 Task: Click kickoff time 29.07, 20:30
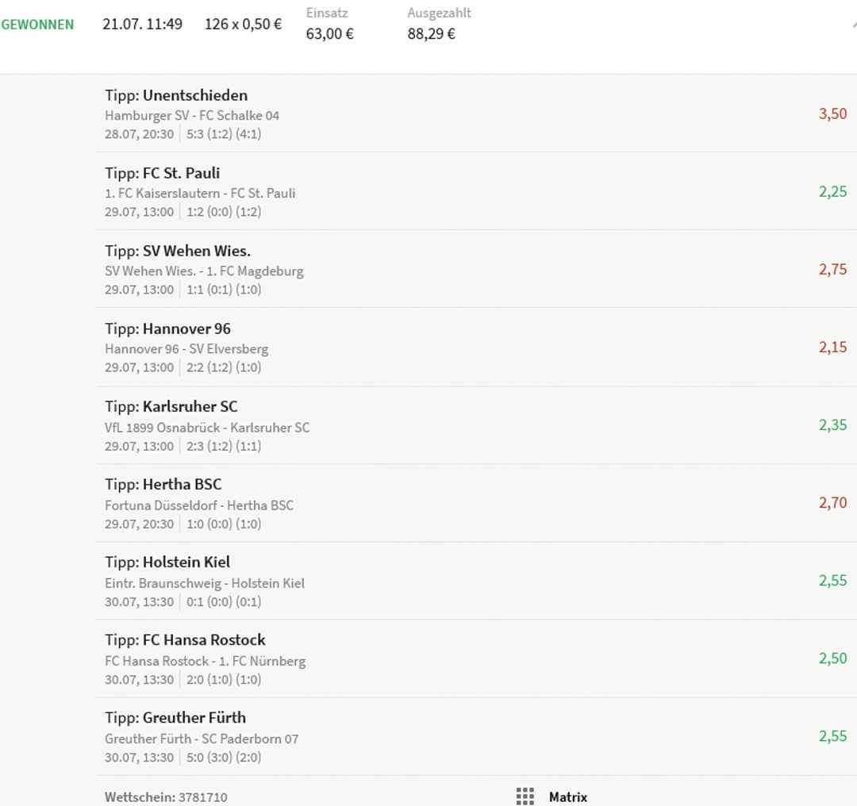[140, 524]
